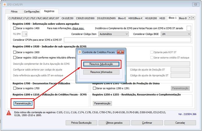Screen dimensions: 202x131
Task: Click the Código de ajuste de Apropriação ST field
Action: tap(180, 75)
